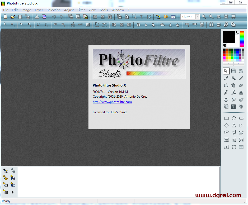
Task: Select the Magic wand tool
Action: click(233, 78)
